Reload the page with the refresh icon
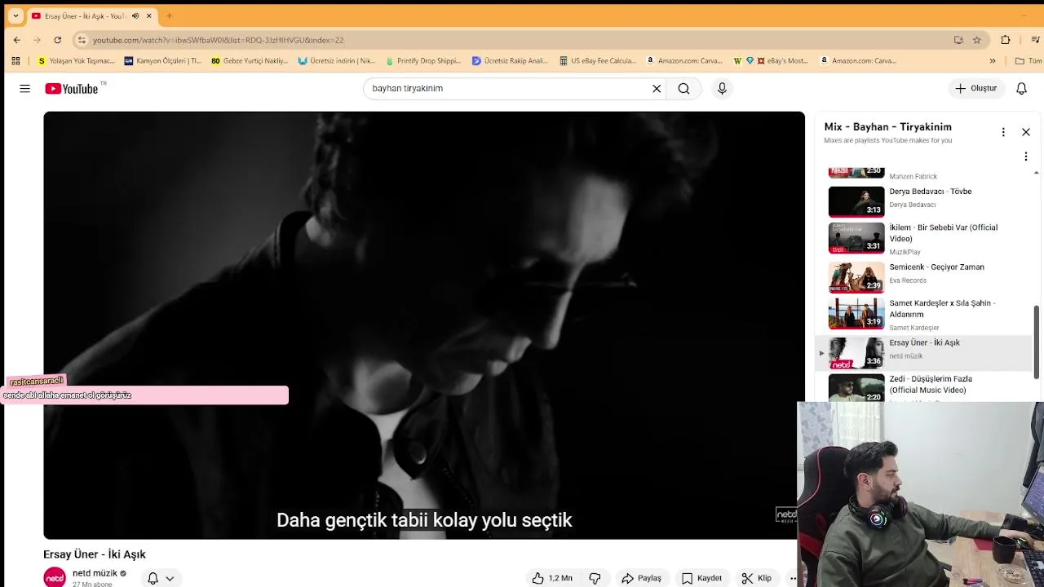This screenshot has width=1044, height=587. pos(58,40)
